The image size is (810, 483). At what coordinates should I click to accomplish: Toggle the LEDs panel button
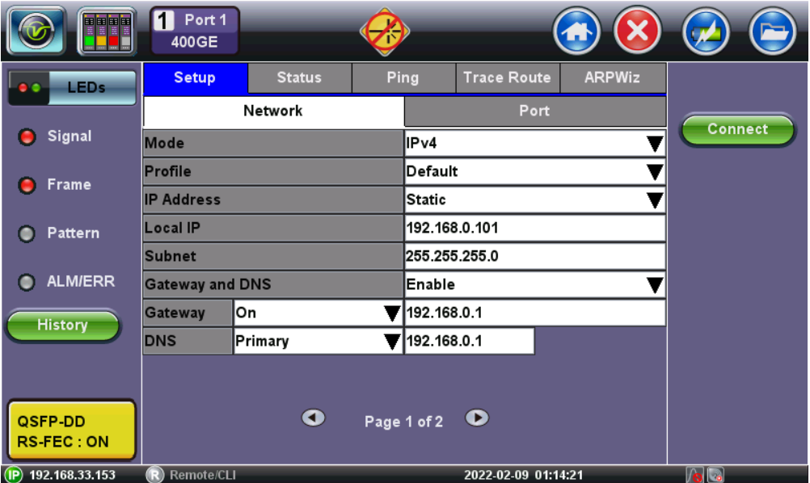coord(71,87)
